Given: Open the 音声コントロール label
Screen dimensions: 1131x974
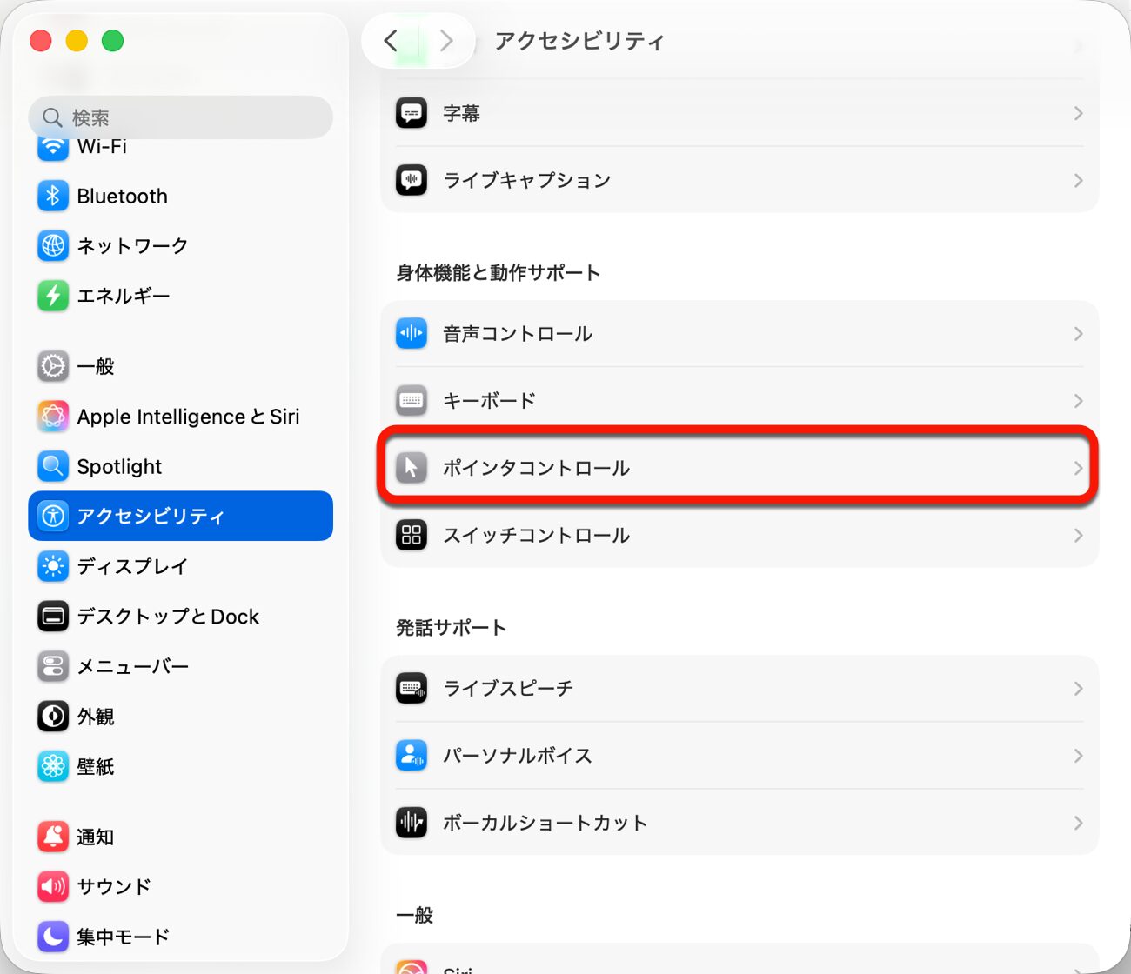Looking at the screenshot, I should pos(518,334).
